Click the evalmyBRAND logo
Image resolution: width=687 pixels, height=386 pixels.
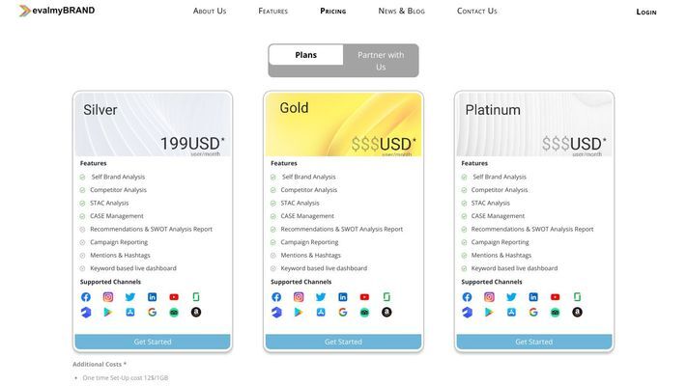57,11
